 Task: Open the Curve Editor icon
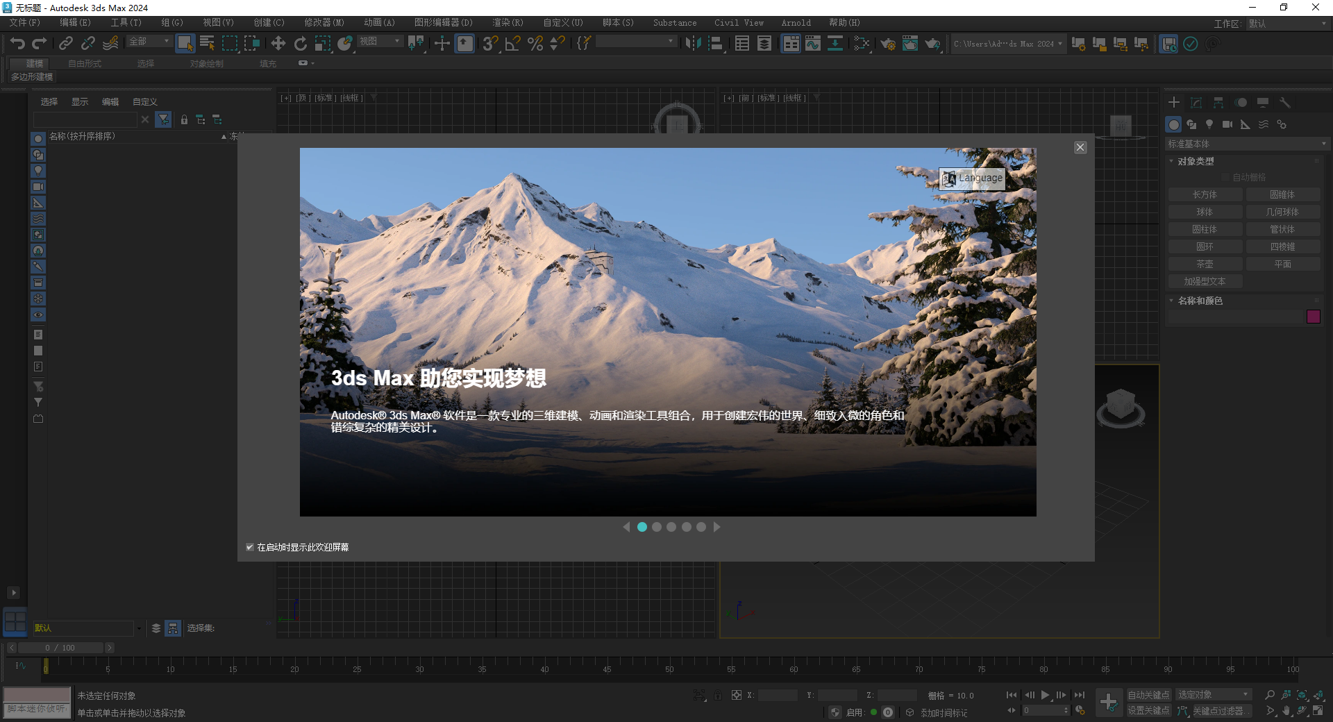click(813, 44)
